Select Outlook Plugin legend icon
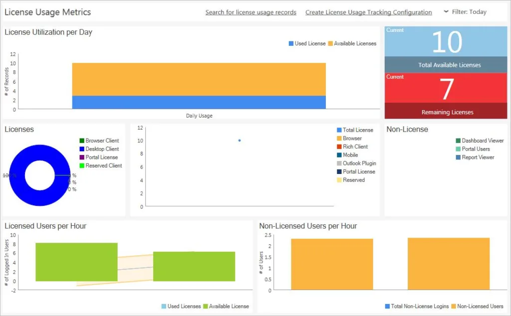 coord(339,163)
